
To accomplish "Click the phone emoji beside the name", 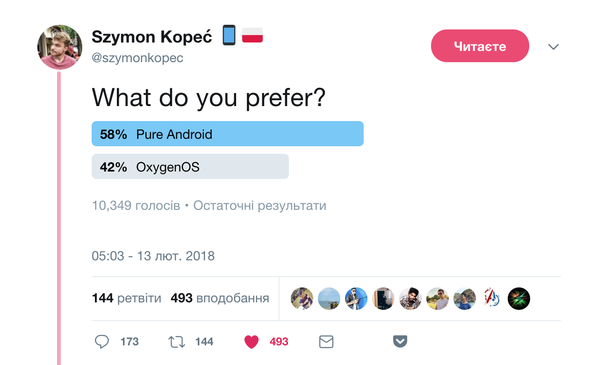I will (229, 36).
